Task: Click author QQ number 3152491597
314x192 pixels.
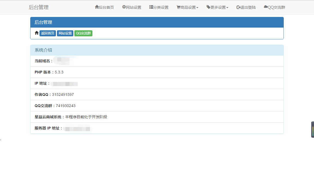Action: pos(63,94)
